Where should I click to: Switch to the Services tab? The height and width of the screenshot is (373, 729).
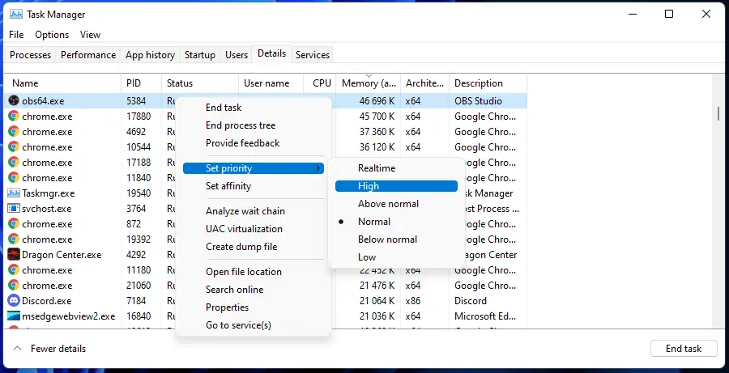(x=313, y=55)
